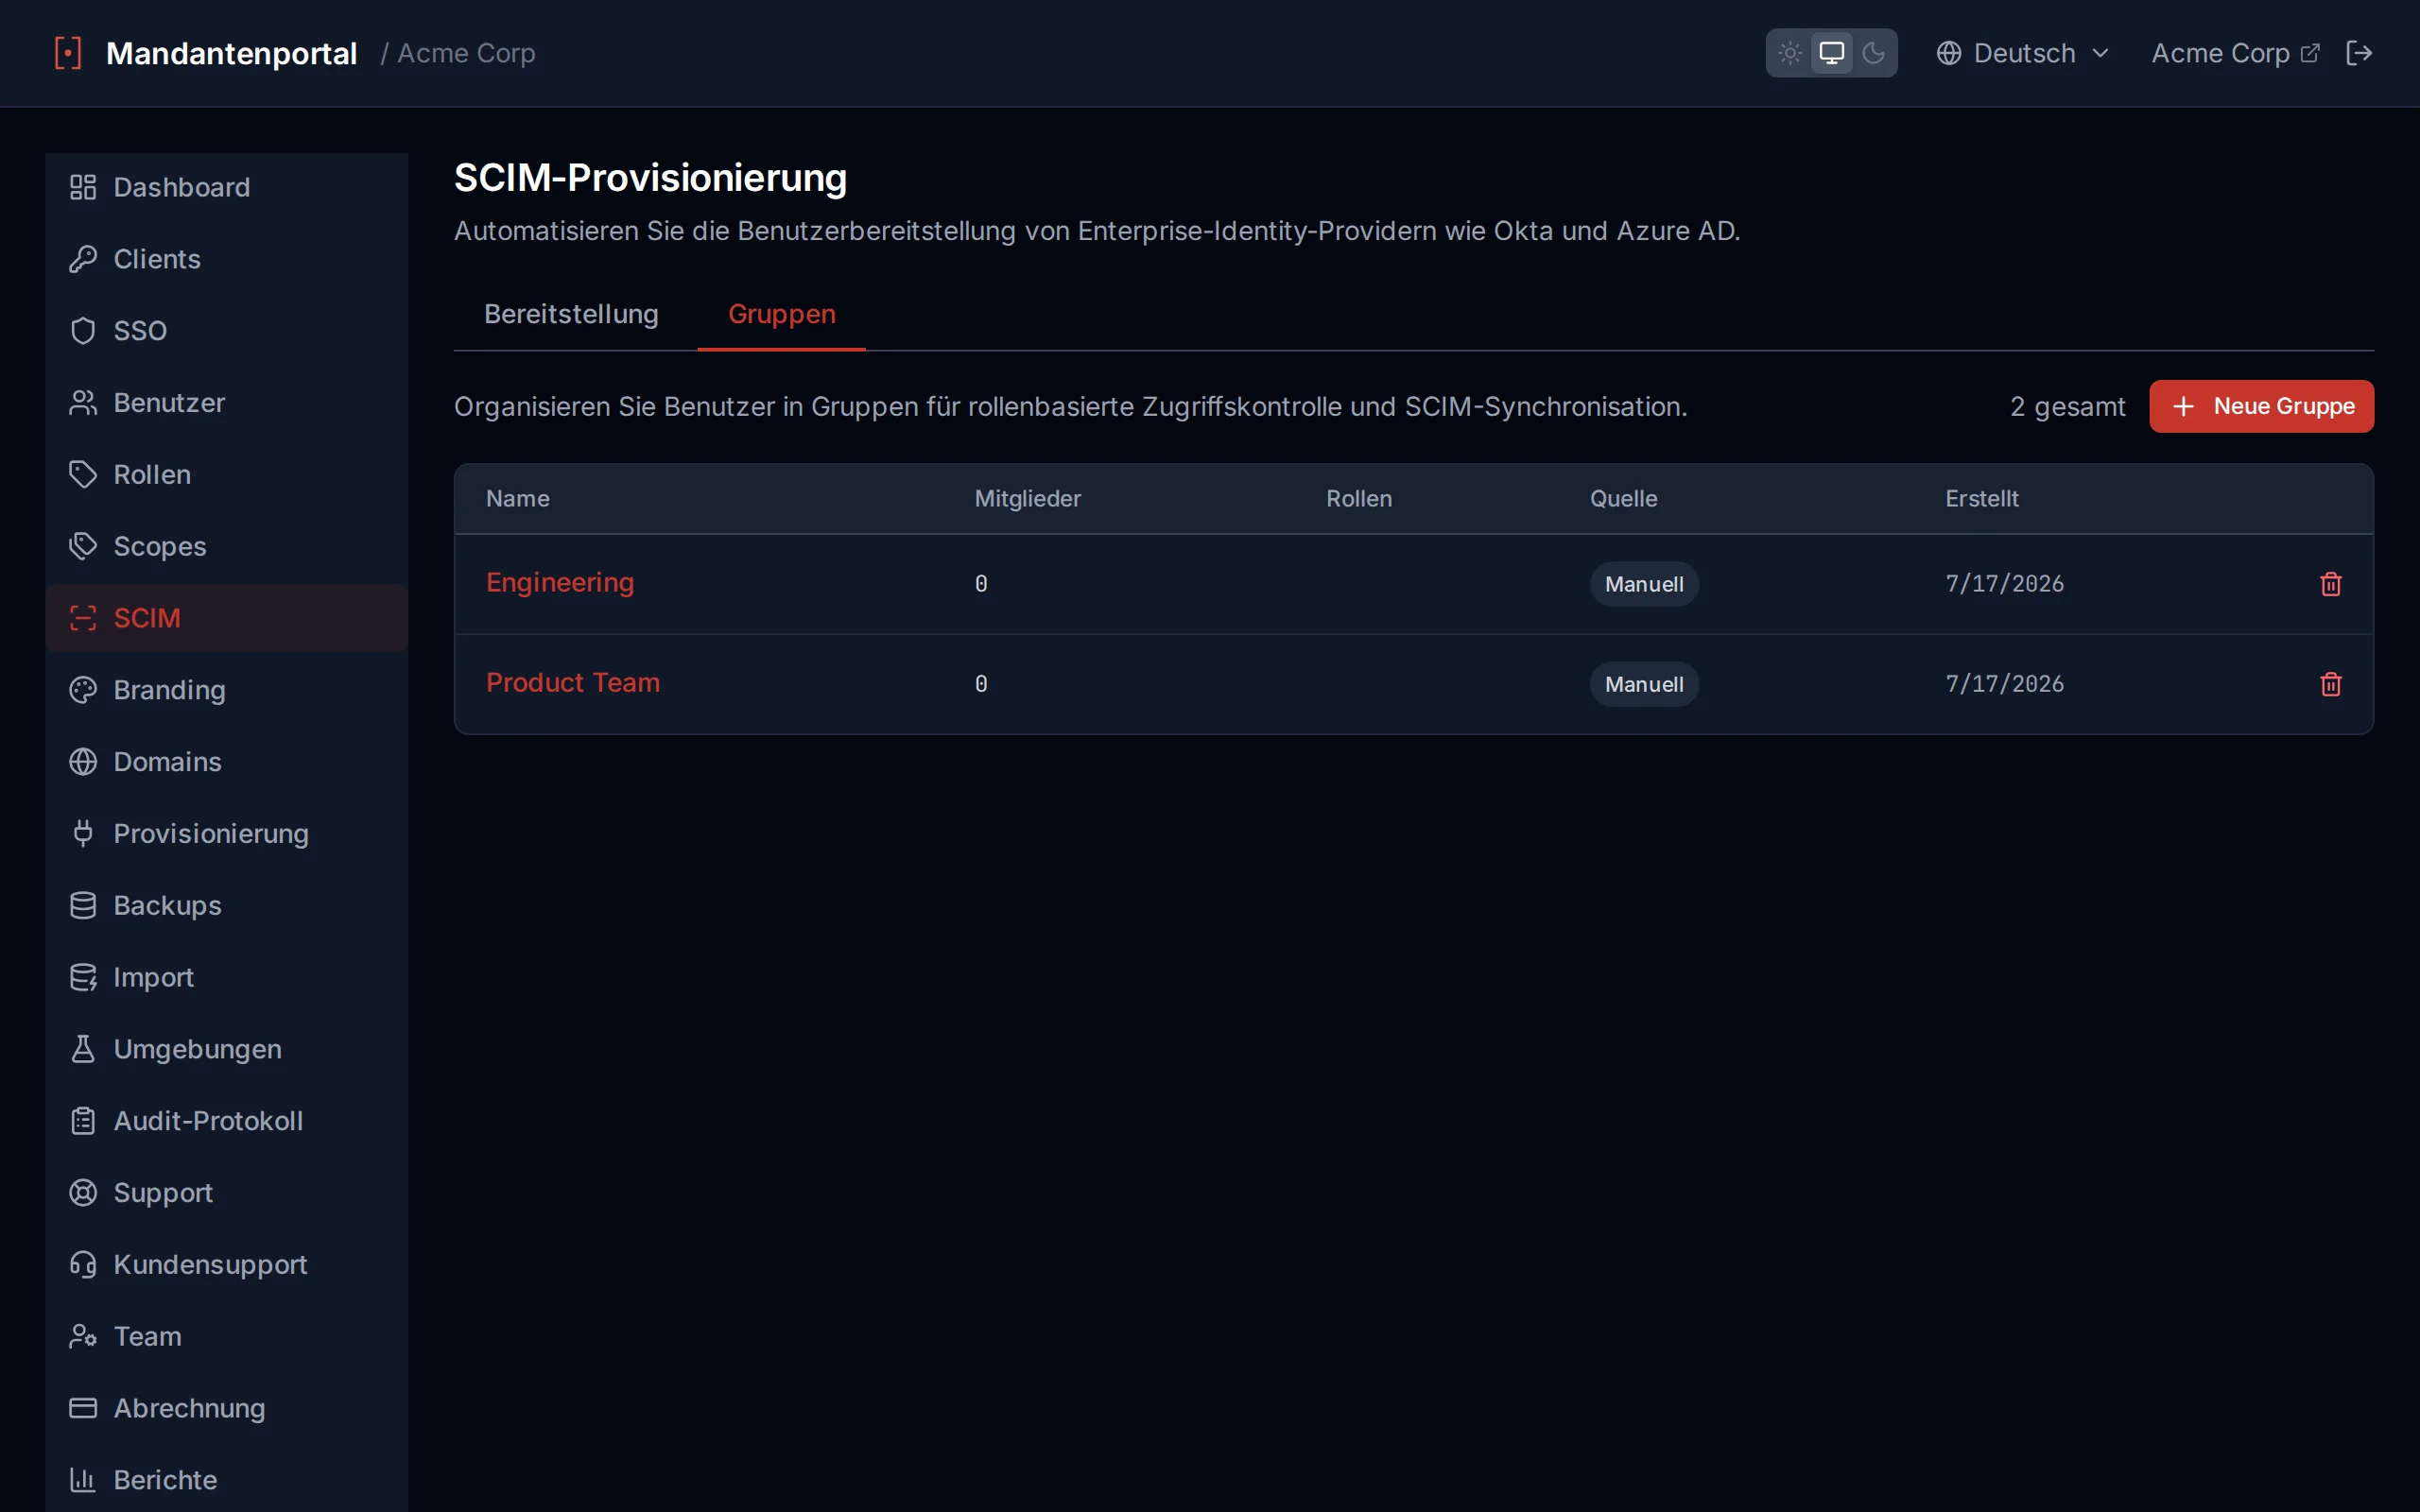Open the Deutsch language dropdown
Image resolution: width=2420 pixels, height=1512 pixels.
[x=2023, y=53]
